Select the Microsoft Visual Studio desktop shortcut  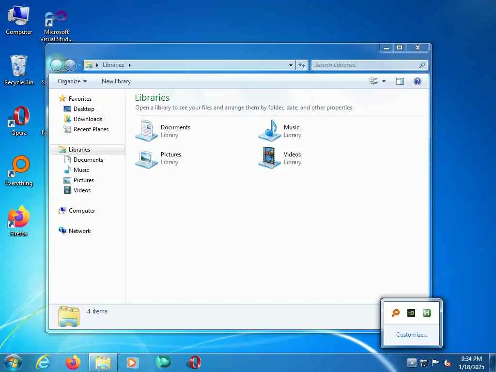(56, 27)
